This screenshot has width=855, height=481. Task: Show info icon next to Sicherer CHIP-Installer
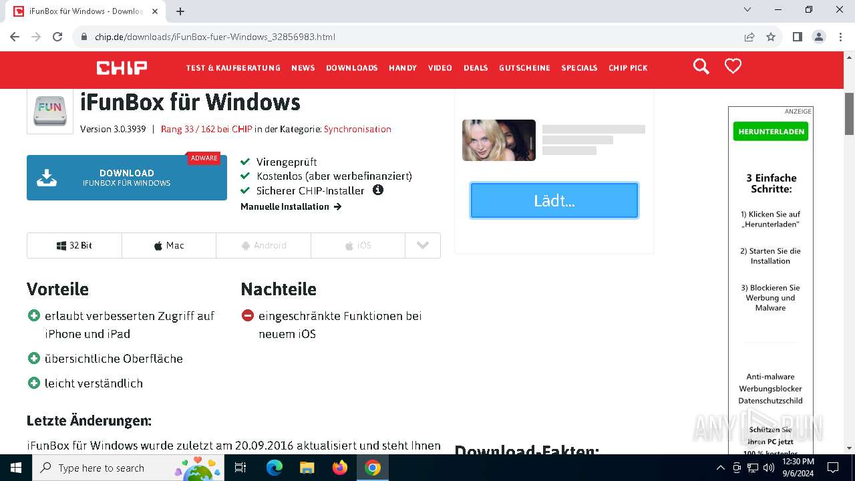coord(378,190)
